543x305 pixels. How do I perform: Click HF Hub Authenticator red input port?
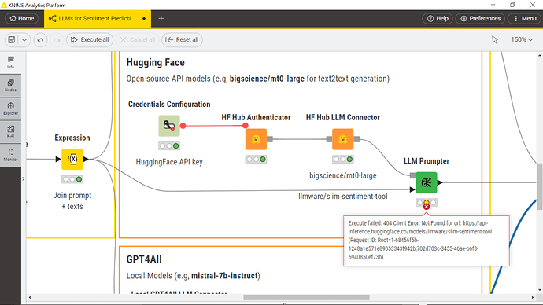pos(246,126)
